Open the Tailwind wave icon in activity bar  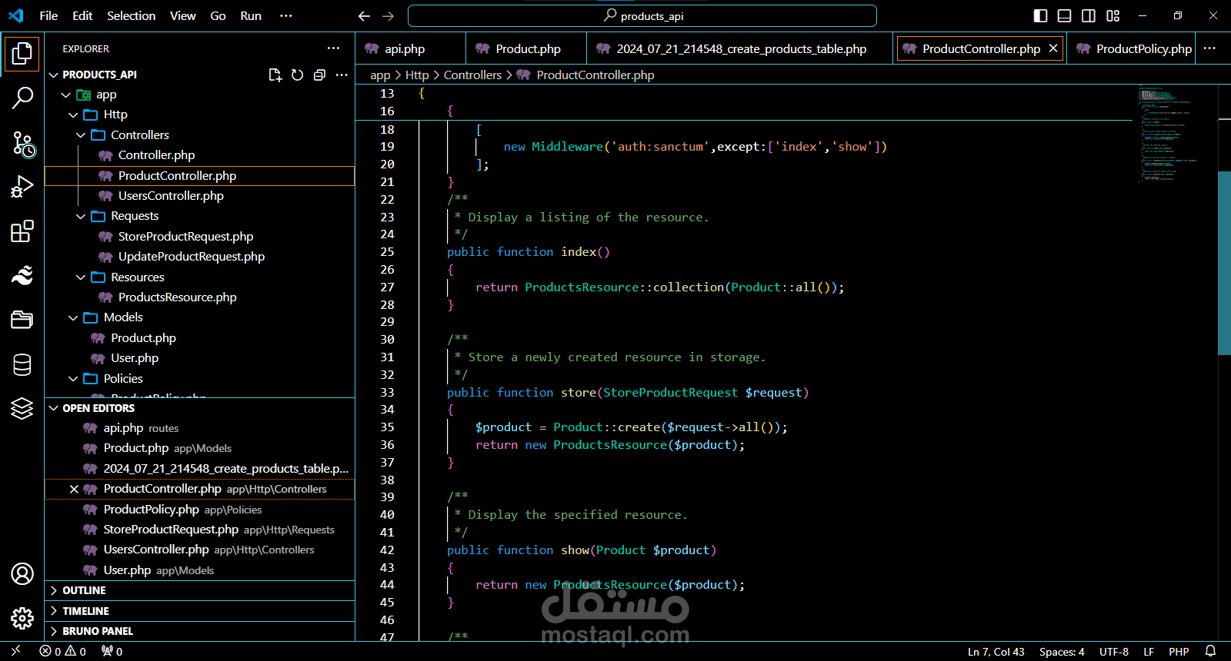click(22, 274)
